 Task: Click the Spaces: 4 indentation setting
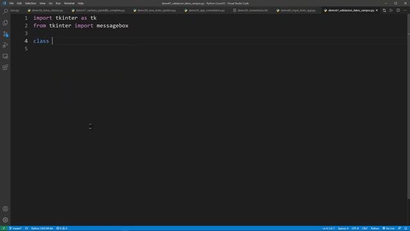(343, 228)
